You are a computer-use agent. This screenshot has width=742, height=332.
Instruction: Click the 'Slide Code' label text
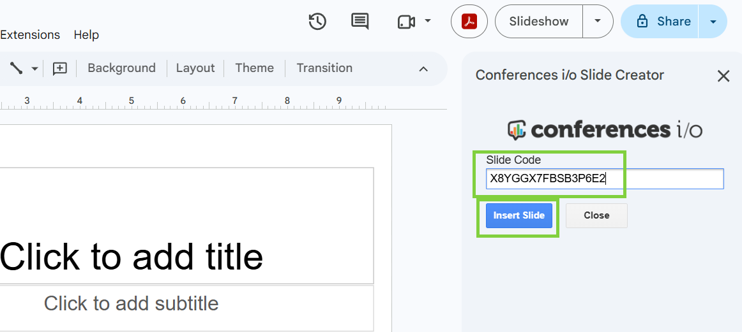[x=513, y=160]
